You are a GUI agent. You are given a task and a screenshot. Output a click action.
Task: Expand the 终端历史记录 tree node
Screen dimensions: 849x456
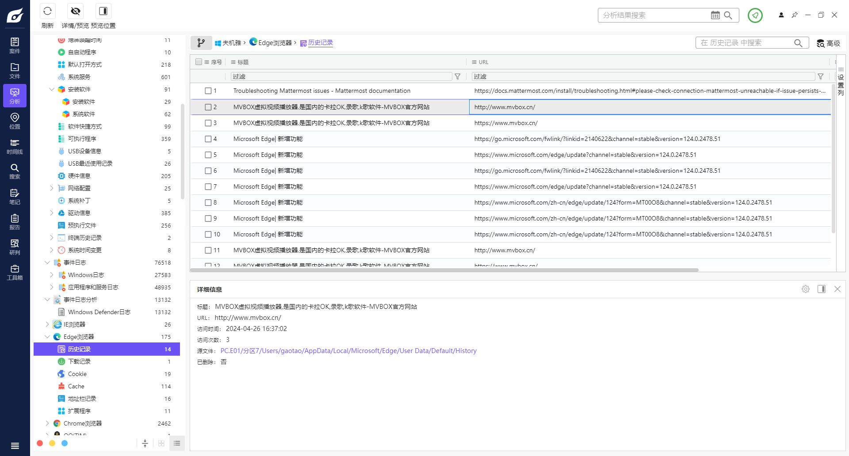click(x=51, y=238)
